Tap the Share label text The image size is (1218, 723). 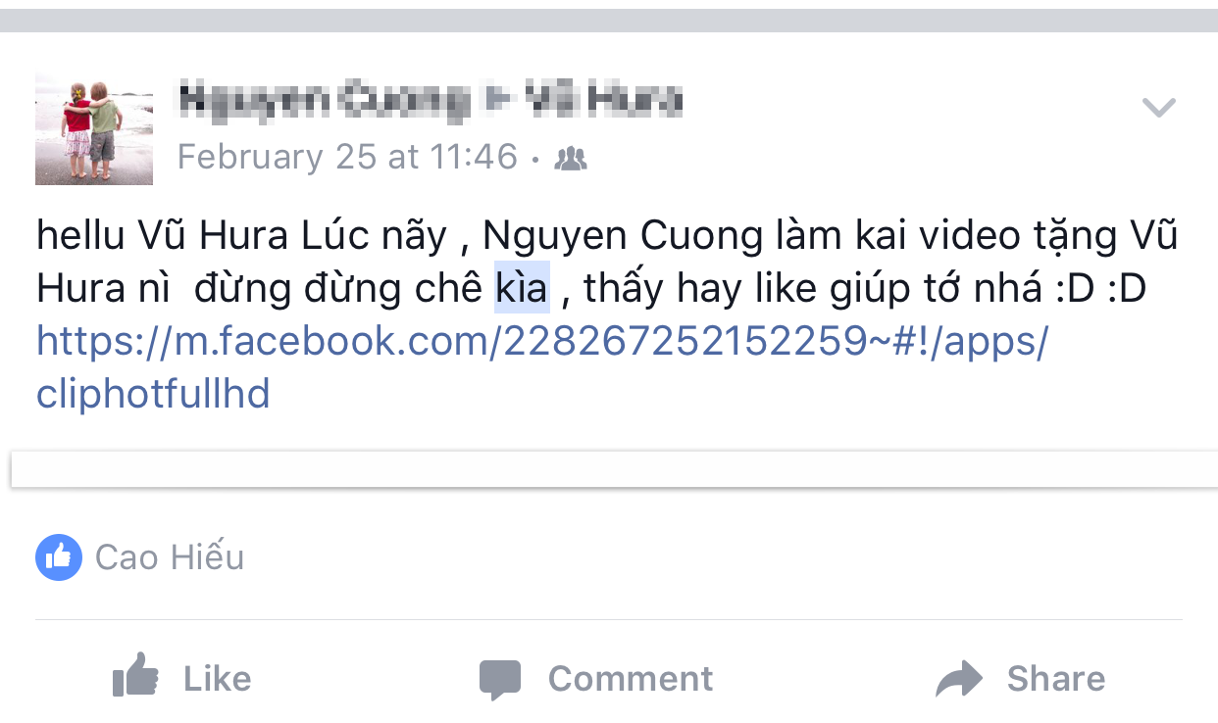(x=1056, y=678)
